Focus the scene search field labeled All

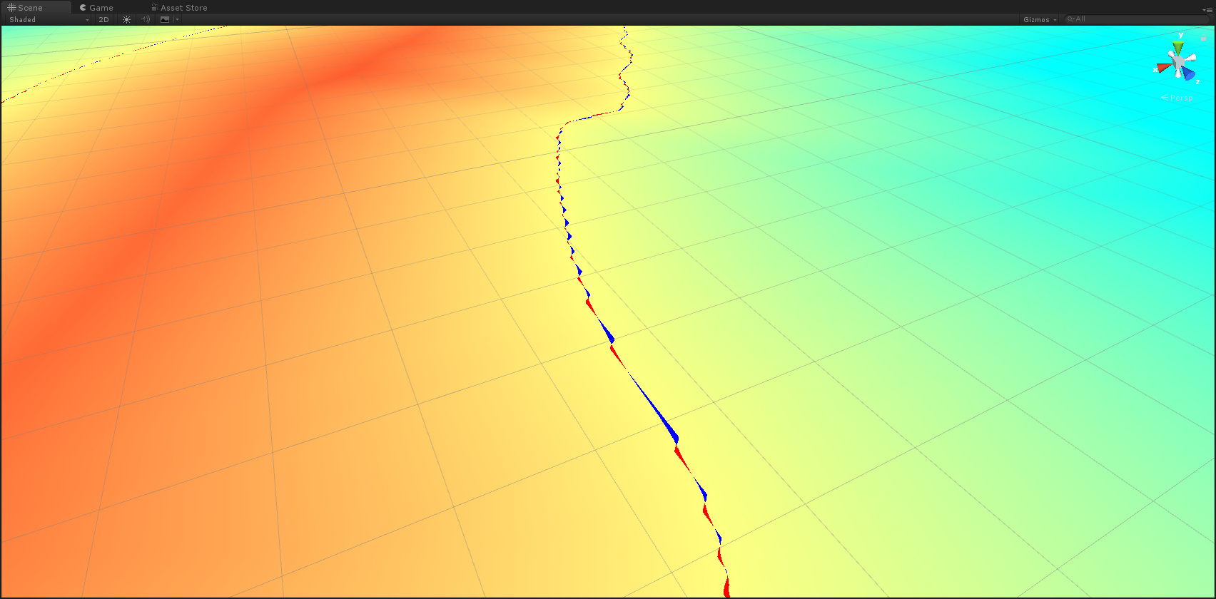(x=1135, y=20)
